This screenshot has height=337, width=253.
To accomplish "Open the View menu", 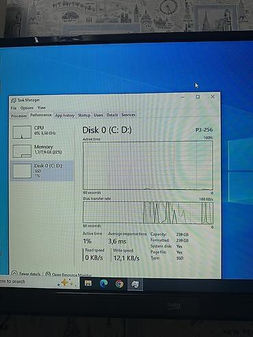I will [42, 107].
